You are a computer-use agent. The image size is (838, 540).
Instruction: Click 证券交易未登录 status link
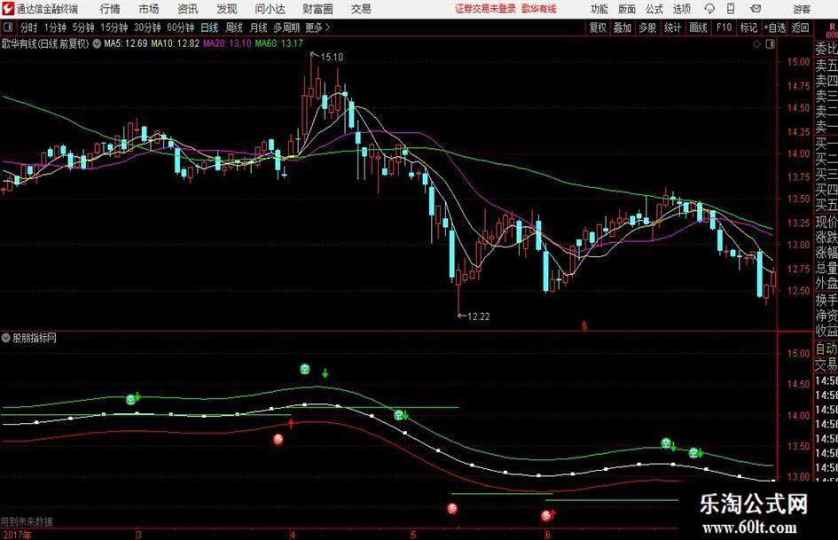(485, 9)
